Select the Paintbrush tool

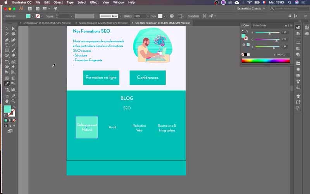click(x=13, y=50)
